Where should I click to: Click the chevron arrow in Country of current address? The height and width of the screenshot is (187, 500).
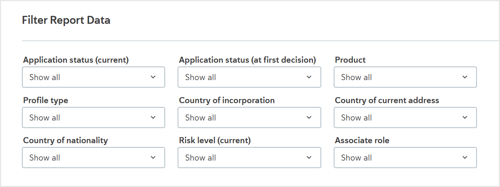tap(465, 117)
